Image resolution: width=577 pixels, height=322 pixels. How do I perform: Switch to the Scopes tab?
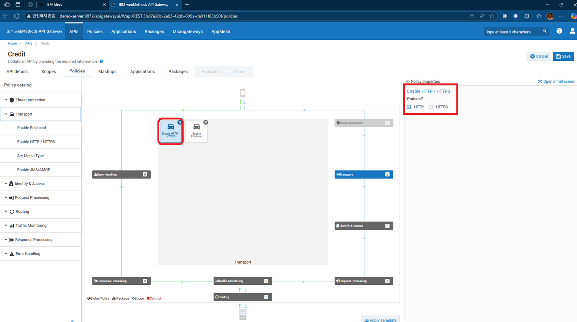tap(49, 71)
